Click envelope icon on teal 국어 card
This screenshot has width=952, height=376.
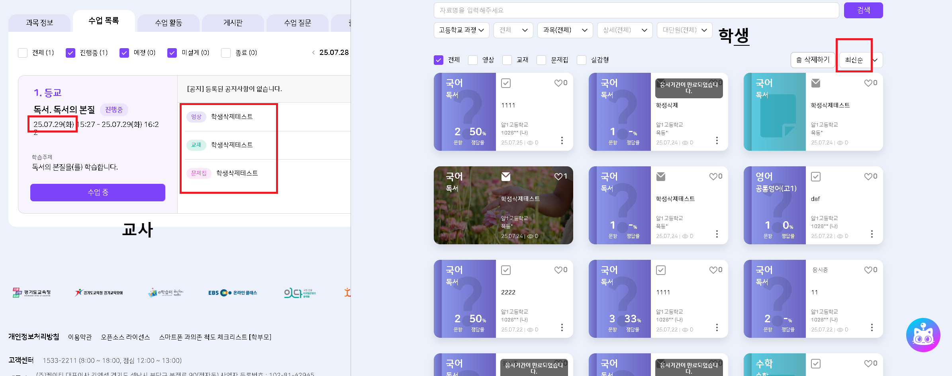pos(815,83)
